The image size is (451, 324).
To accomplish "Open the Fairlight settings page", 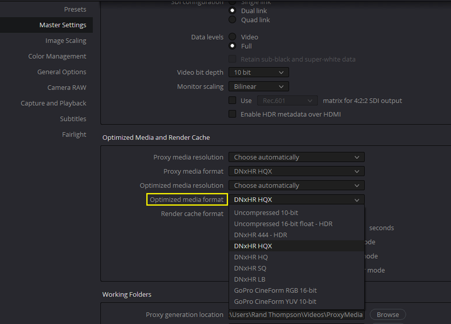I will point(74,134).
